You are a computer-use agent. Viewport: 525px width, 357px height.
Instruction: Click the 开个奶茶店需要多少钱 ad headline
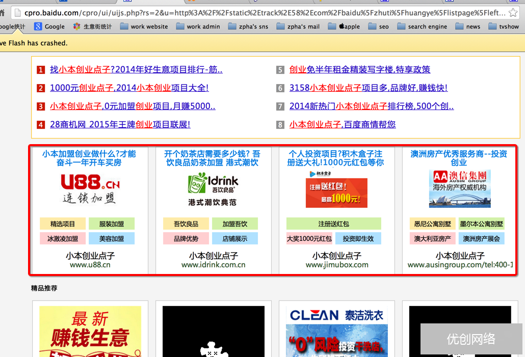(212, 158)
